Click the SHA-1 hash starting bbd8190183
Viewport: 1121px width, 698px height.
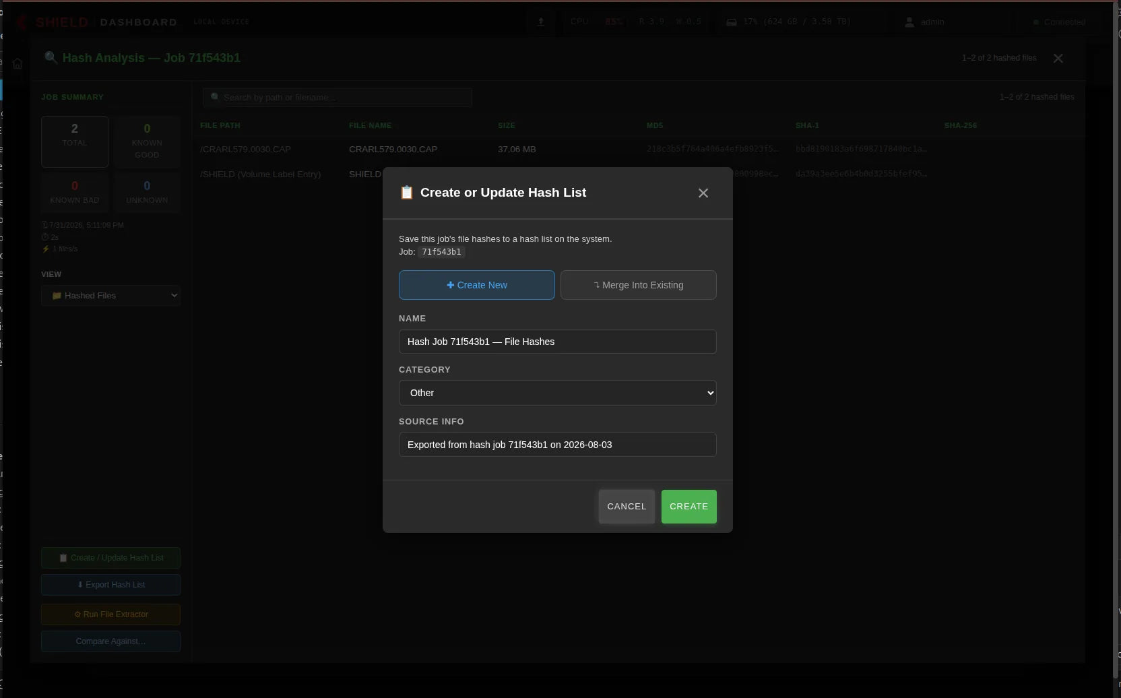pyautogui.click(x=861, y=150)
